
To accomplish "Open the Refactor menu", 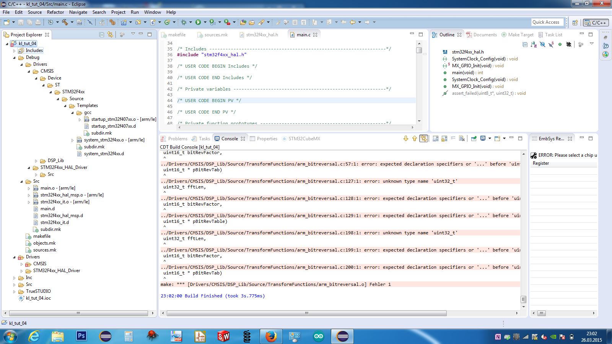I will (x=55, y=12).
